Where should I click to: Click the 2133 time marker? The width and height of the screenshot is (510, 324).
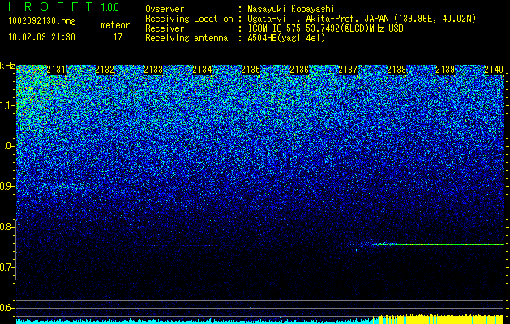tap(153, 70)
